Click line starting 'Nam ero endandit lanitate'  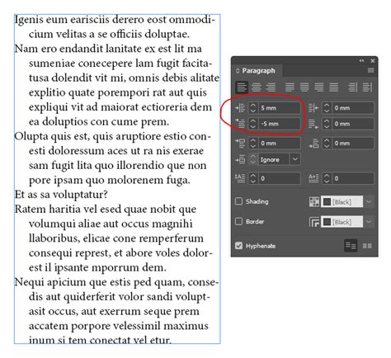[x=108, y=49]
